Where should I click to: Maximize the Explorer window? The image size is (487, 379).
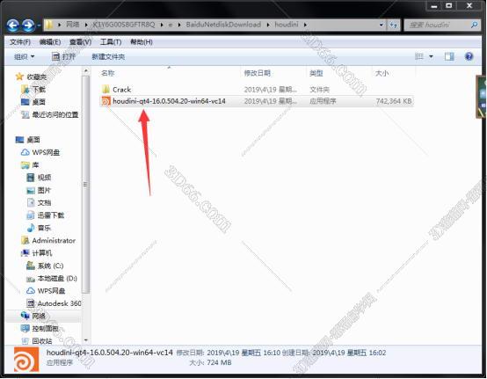coord(449,5)
